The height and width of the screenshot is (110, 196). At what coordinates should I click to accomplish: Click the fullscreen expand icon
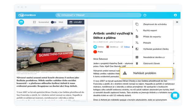[34, 22]
